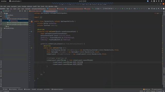
Task: Click the green Debug app bug icon
Action: (122, 9)
